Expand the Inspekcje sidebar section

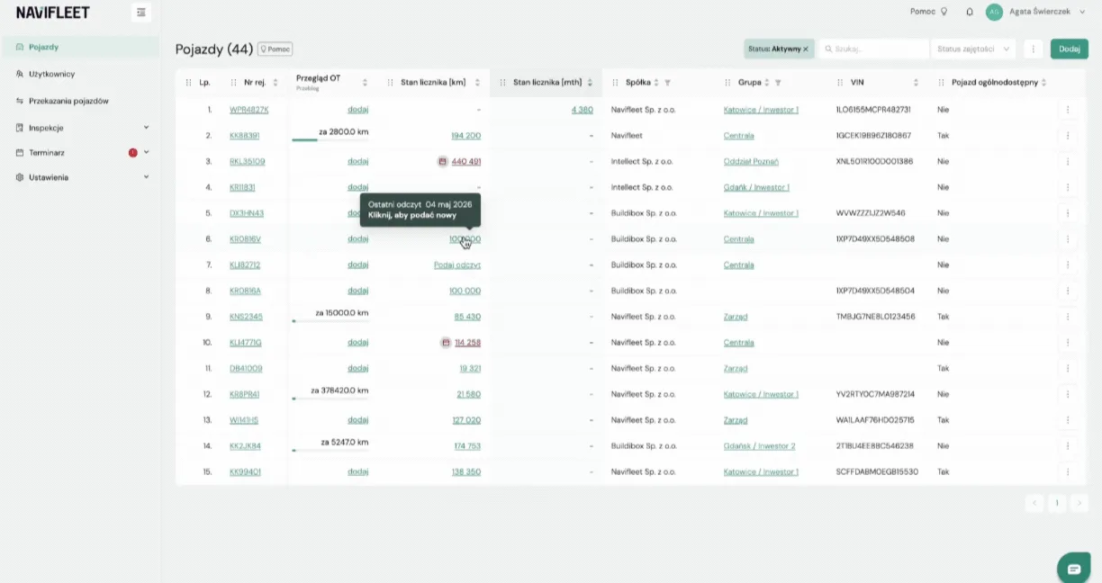pos(146,128)
